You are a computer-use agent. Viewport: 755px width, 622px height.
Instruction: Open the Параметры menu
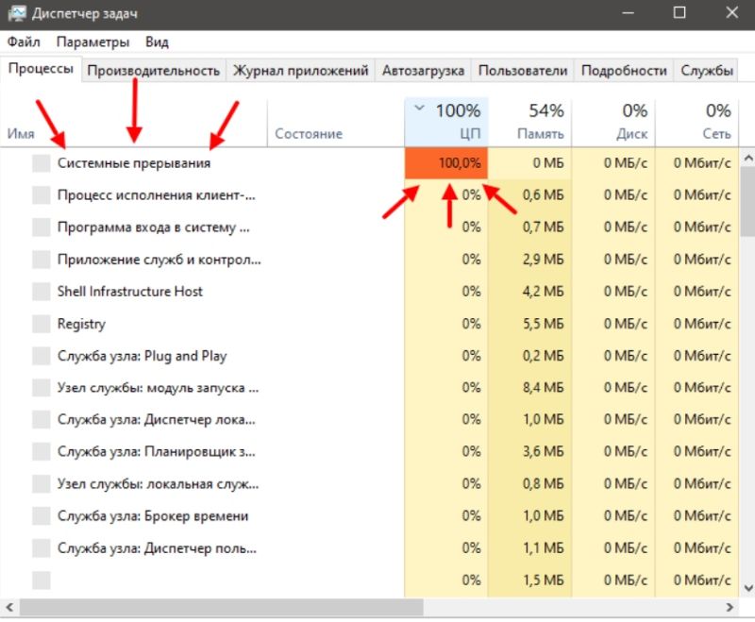(92, 42)
